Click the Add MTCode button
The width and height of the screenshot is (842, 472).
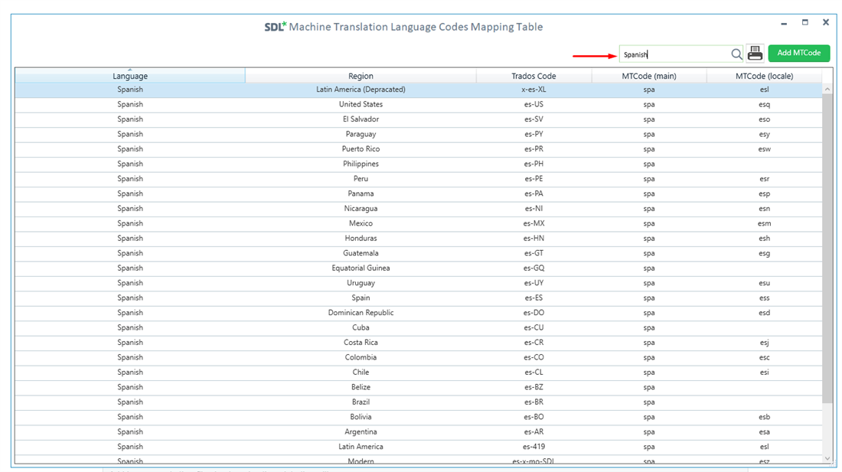(798, 53)
